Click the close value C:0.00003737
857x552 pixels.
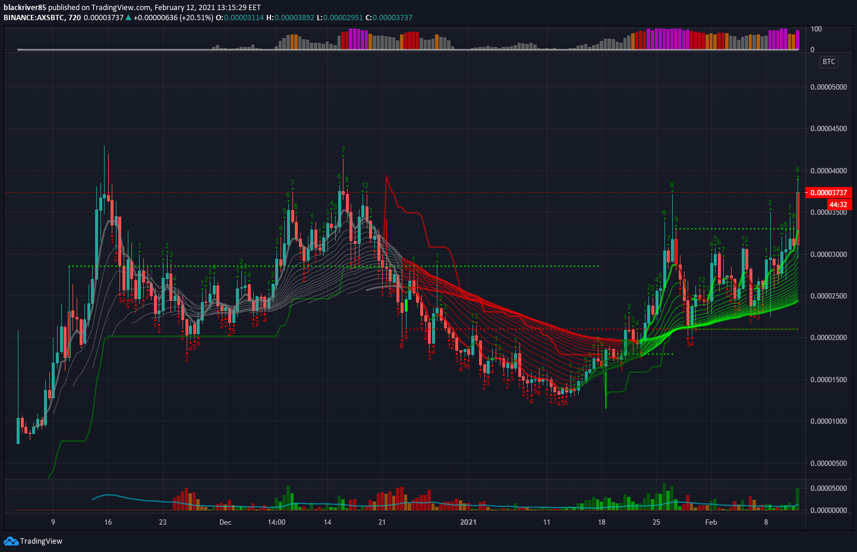click(x=389, y=17)
